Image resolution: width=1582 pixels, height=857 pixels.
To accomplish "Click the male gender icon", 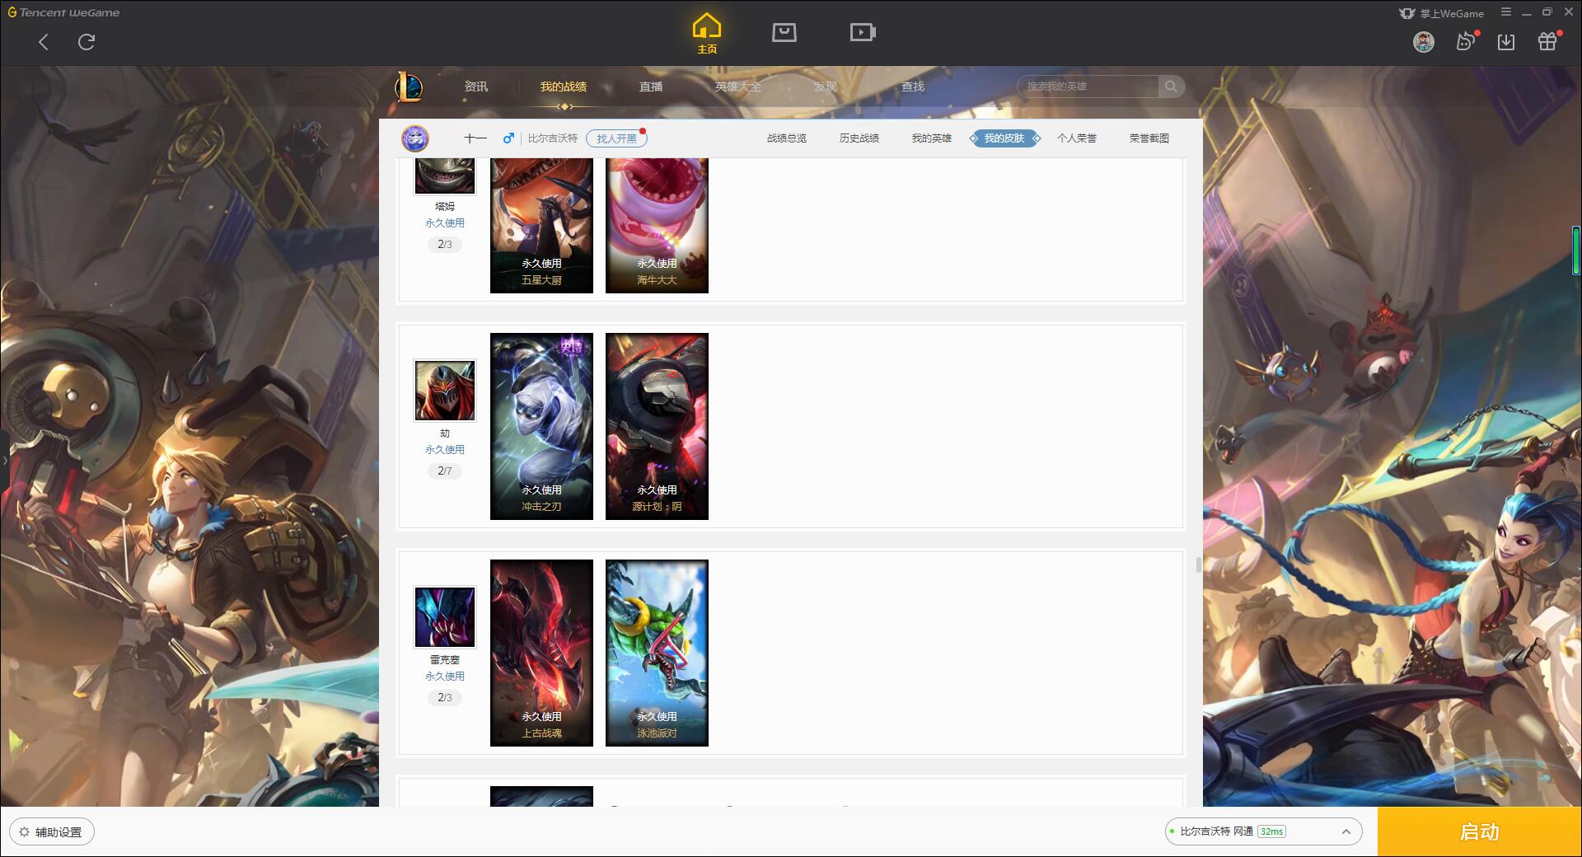I will click(508, 138).
